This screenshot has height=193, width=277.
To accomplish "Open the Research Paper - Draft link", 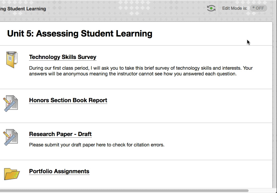I will click(x=60, y=134).
